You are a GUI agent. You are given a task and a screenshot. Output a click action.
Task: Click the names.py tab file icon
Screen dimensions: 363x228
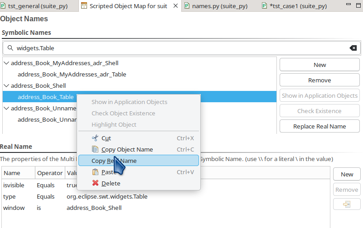187,6
